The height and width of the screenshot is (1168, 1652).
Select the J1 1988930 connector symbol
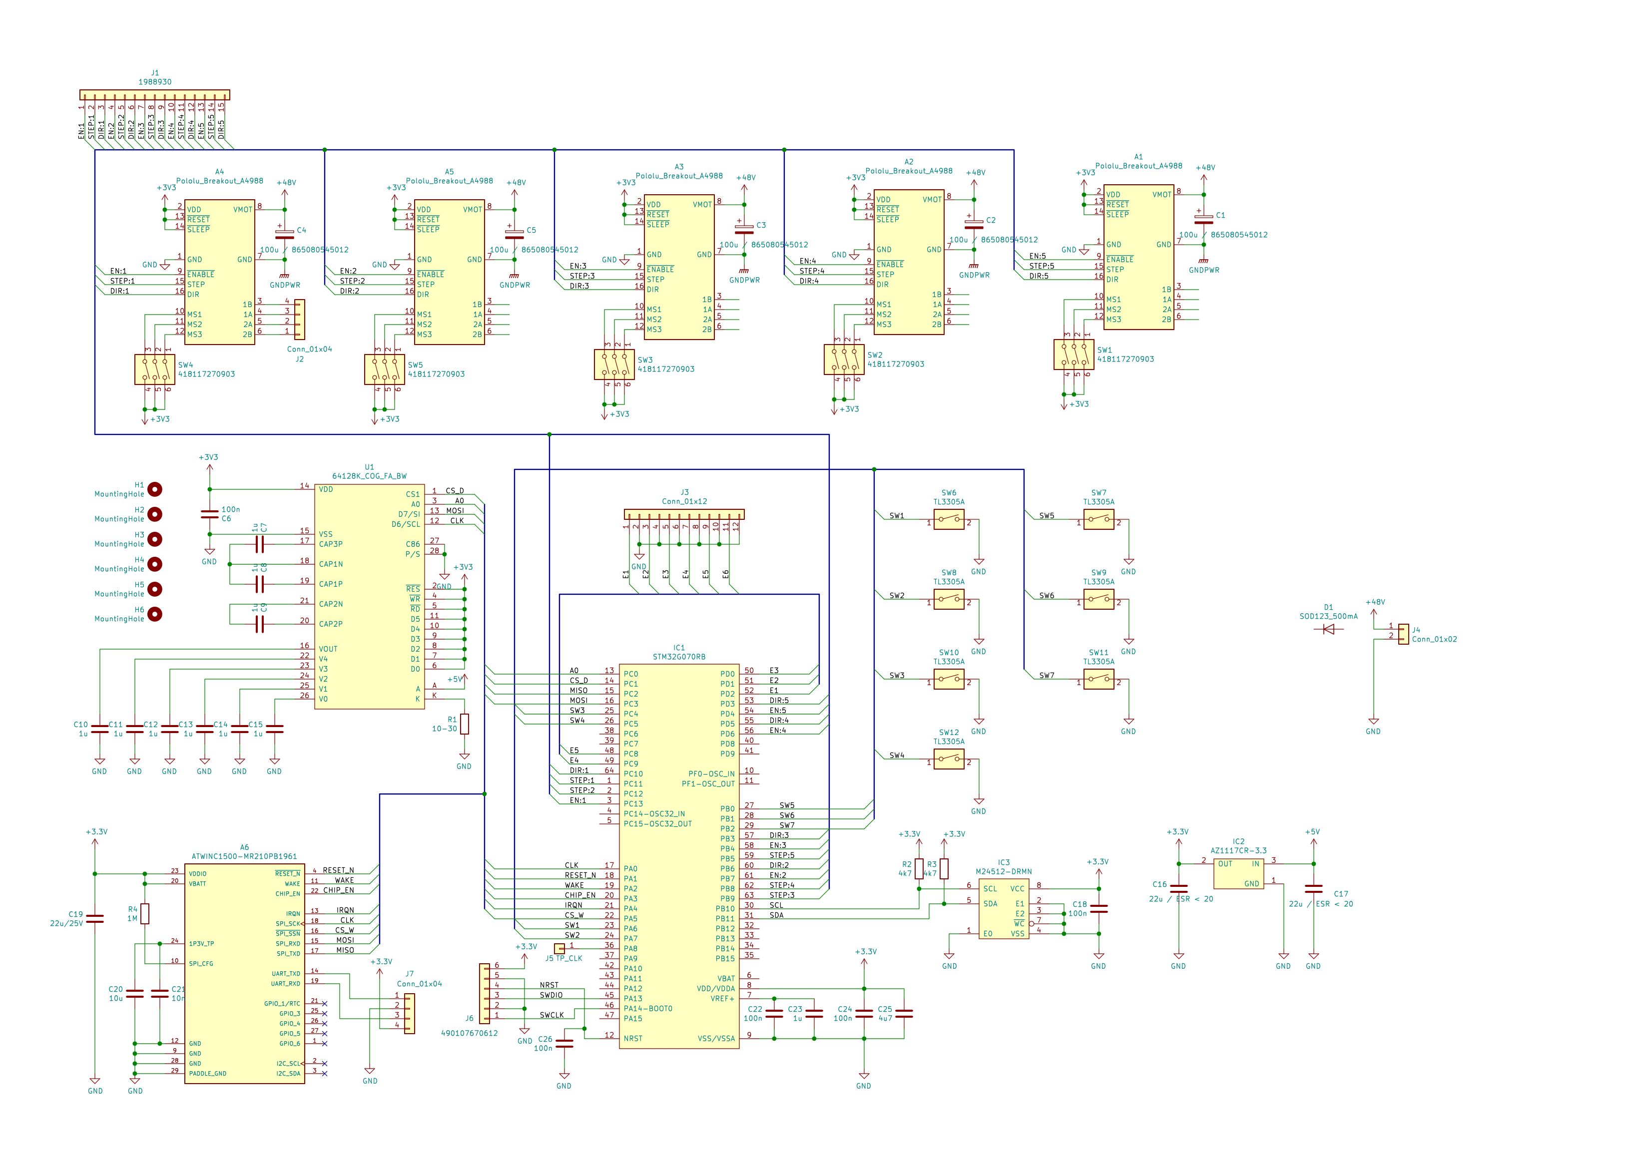[155, 94]
